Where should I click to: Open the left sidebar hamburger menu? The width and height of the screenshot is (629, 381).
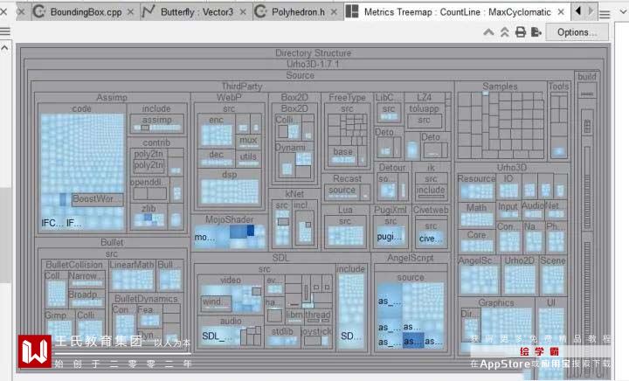coord(5,31)
